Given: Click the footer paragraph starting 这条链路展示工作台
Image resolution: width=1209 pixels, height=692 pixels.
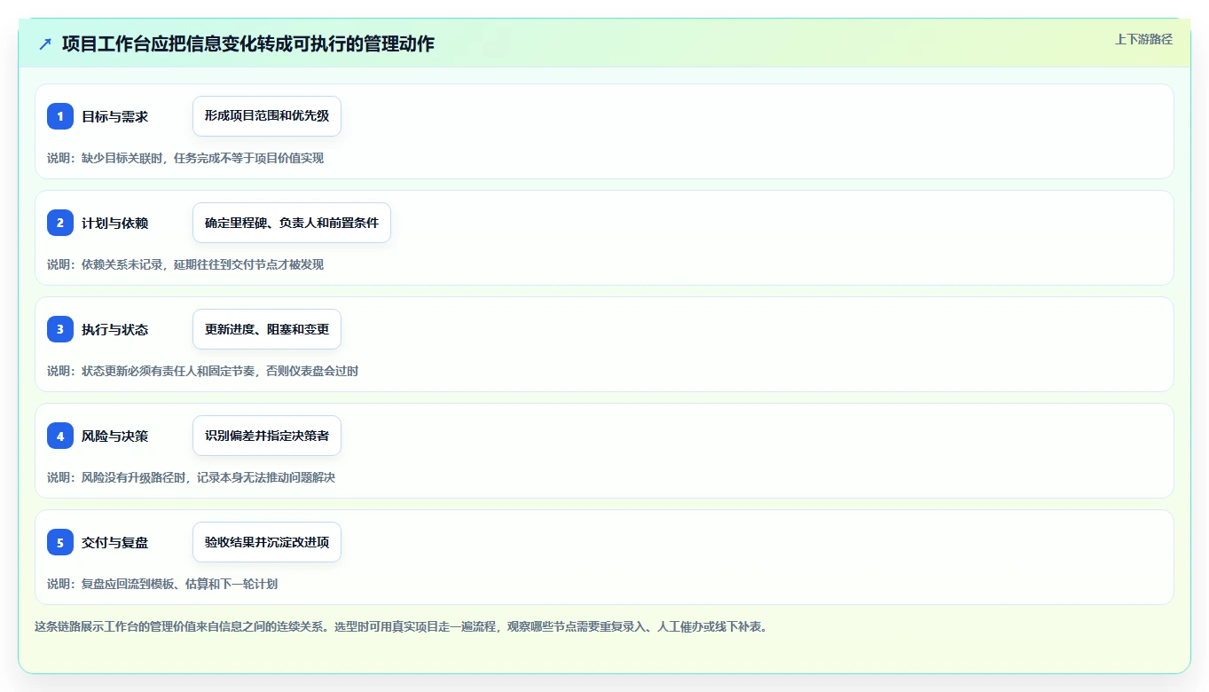Looking at the screenshot, I should pyautogui.click(x=401, y=626).
